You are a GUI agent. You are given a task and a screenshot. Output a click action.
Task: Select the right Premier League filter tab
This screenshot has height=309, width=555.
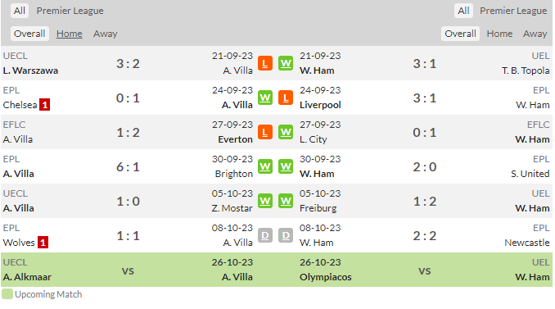(513, 11)
